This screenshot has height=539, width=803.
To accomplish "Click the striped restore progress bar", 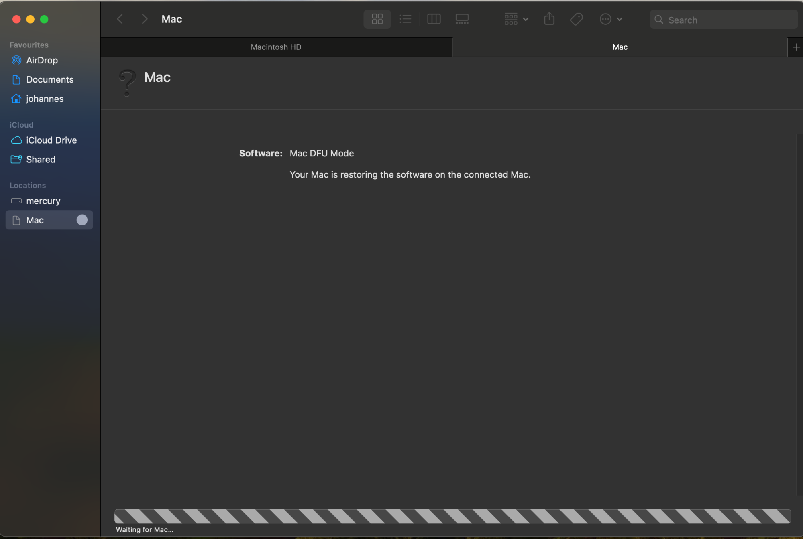I will 452,516.
